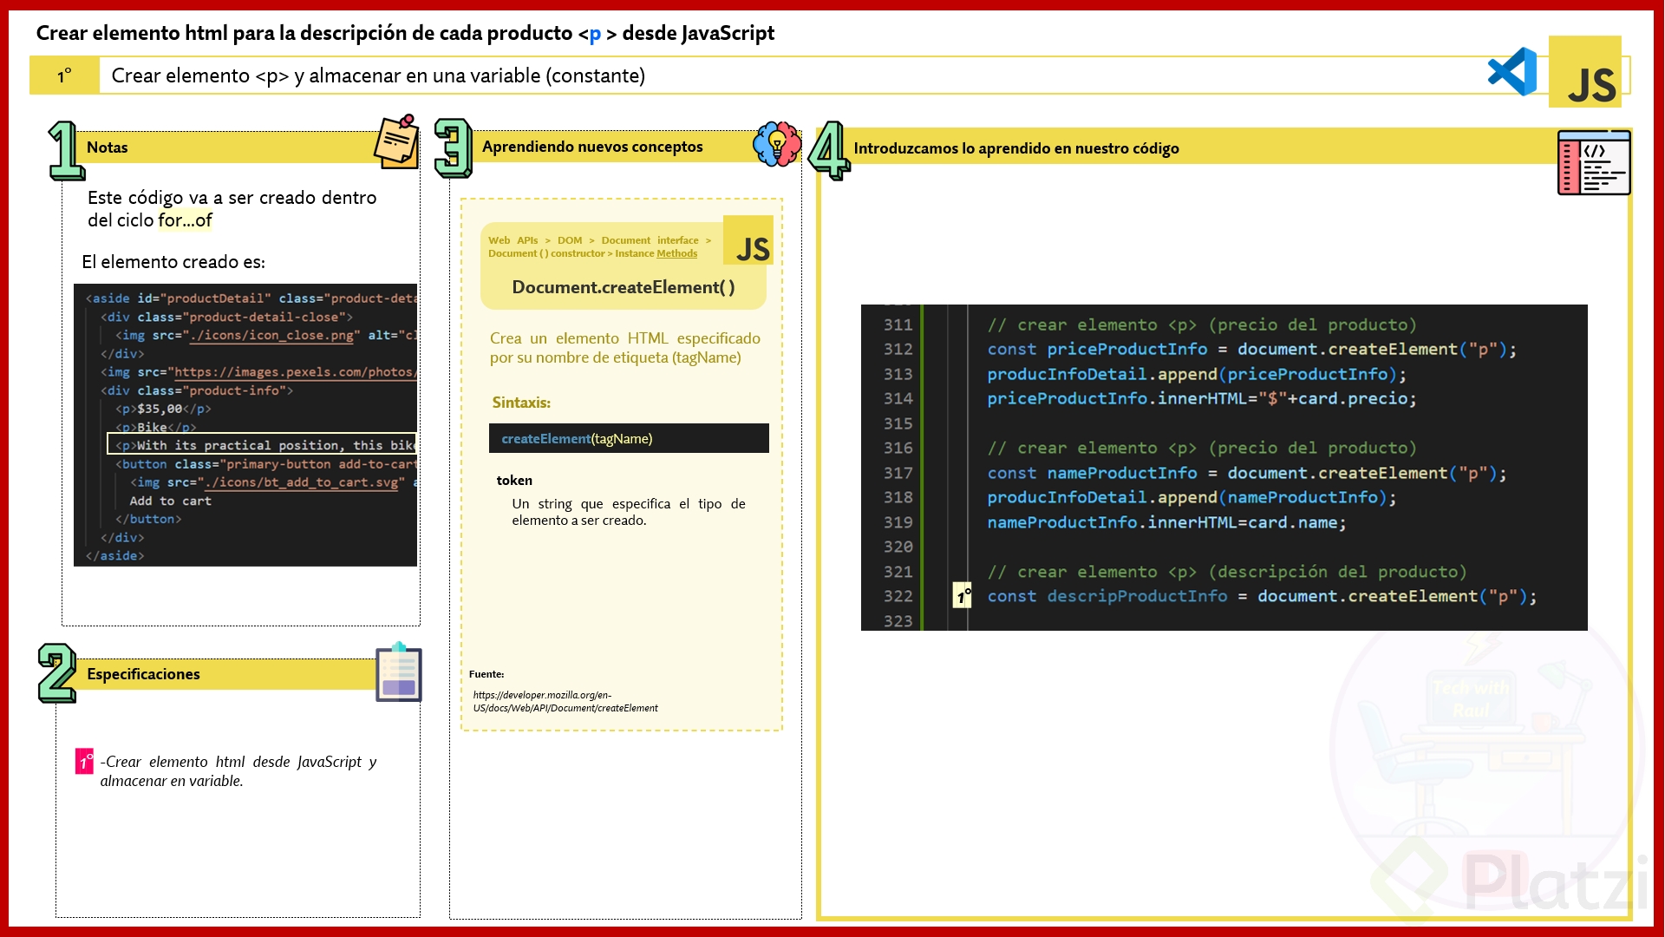Click the code editor icon in section 4 header
The width and height of the screenshot is (1665, 937).
pos(1594,162)
